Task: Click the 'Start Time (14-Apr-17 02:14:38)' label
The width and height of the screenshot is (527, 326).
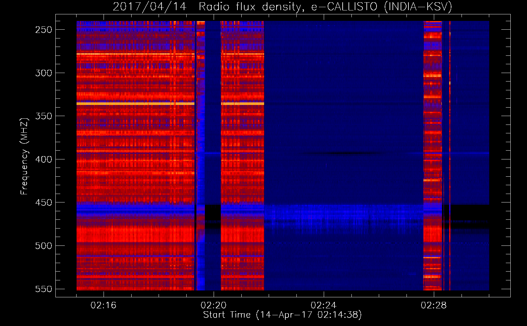Action: (x=282, y=315)
